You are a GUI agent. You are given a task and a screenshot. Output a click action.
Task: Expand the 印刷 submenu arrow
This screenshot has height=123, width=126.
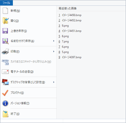pos(54,52)
